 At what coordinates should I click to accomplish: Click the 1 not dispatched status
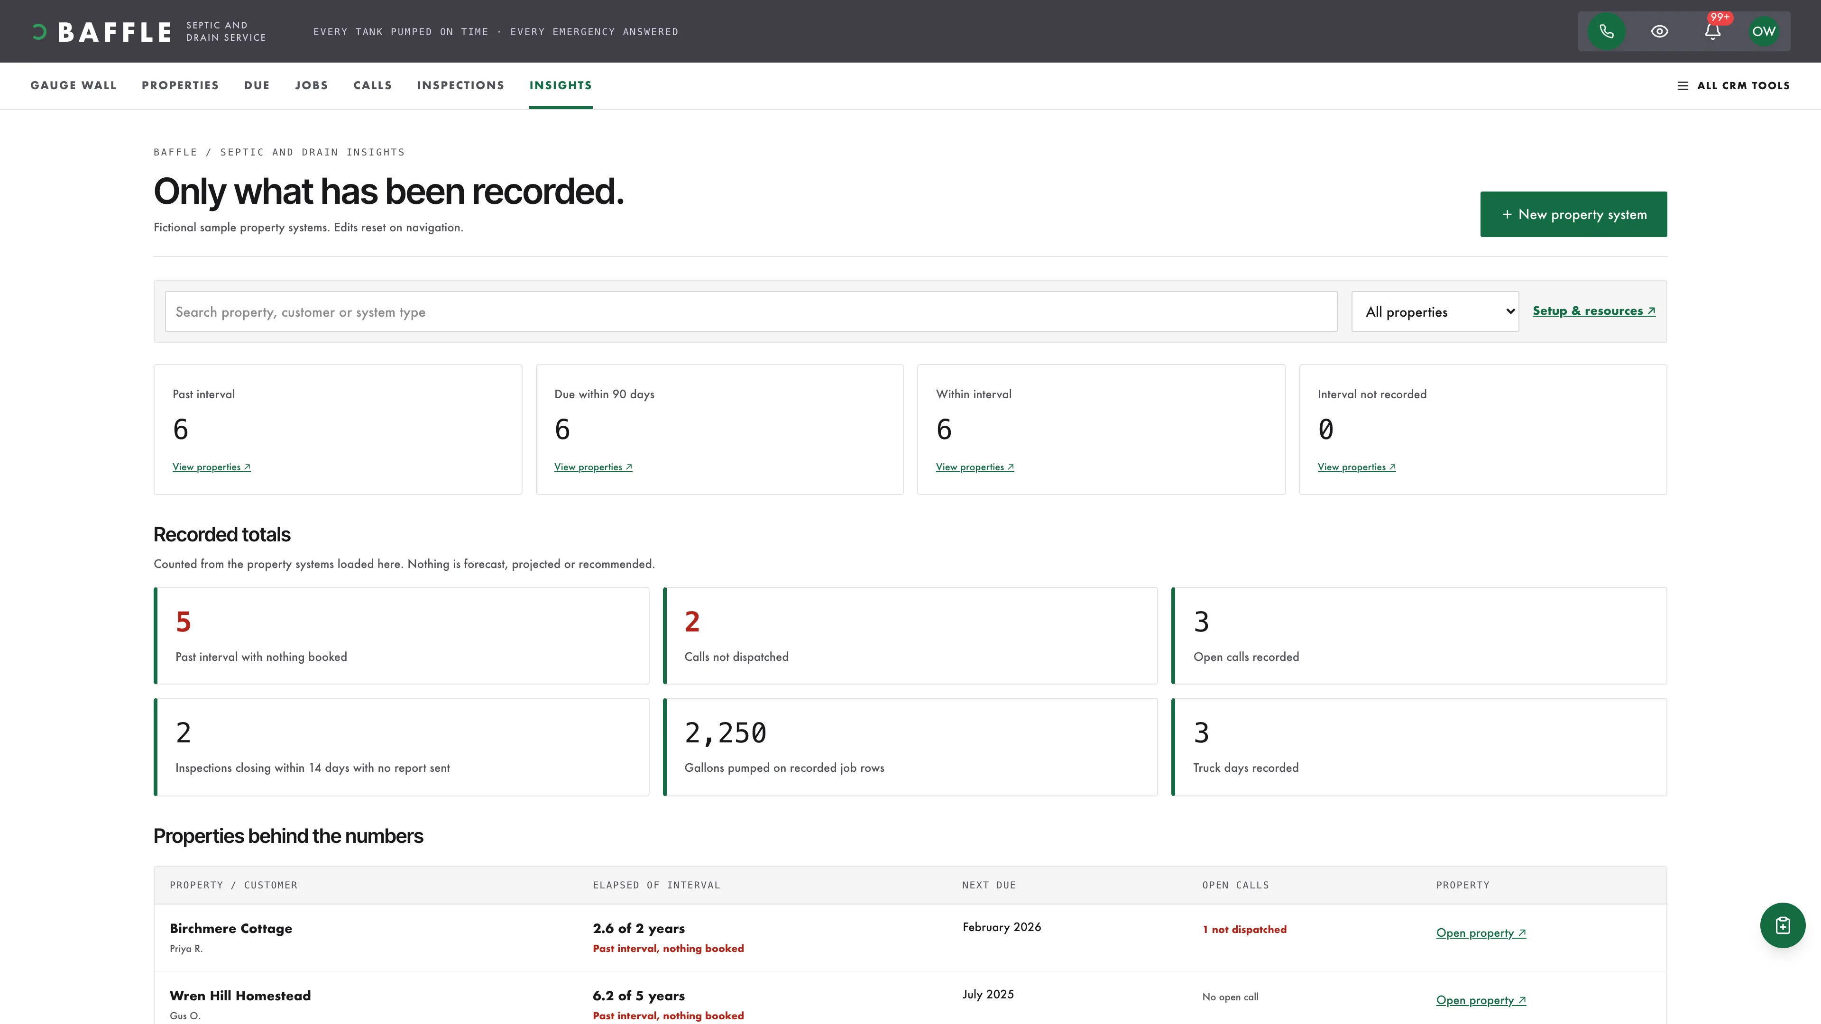click(x=1244, y=929)
